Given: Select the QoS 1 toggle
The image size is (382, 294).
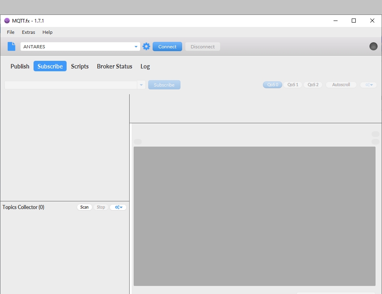Looking at the screenshot, I should pos(293,85).
